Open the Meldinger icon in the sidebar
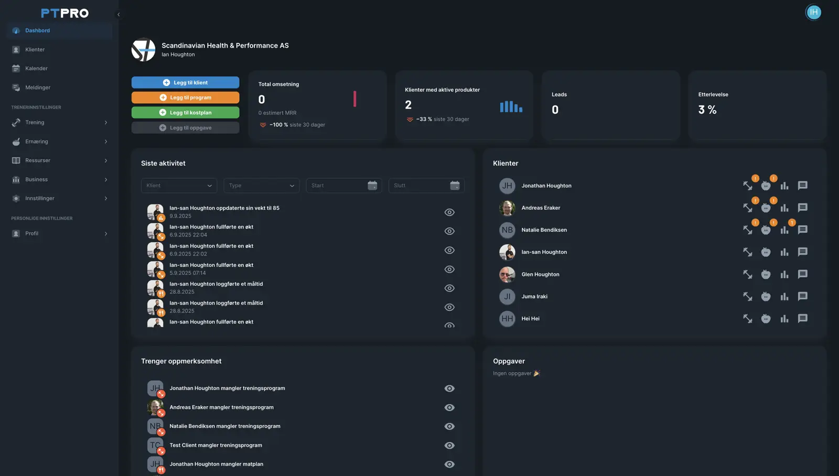Screen dimensions: 839x476 16,87
